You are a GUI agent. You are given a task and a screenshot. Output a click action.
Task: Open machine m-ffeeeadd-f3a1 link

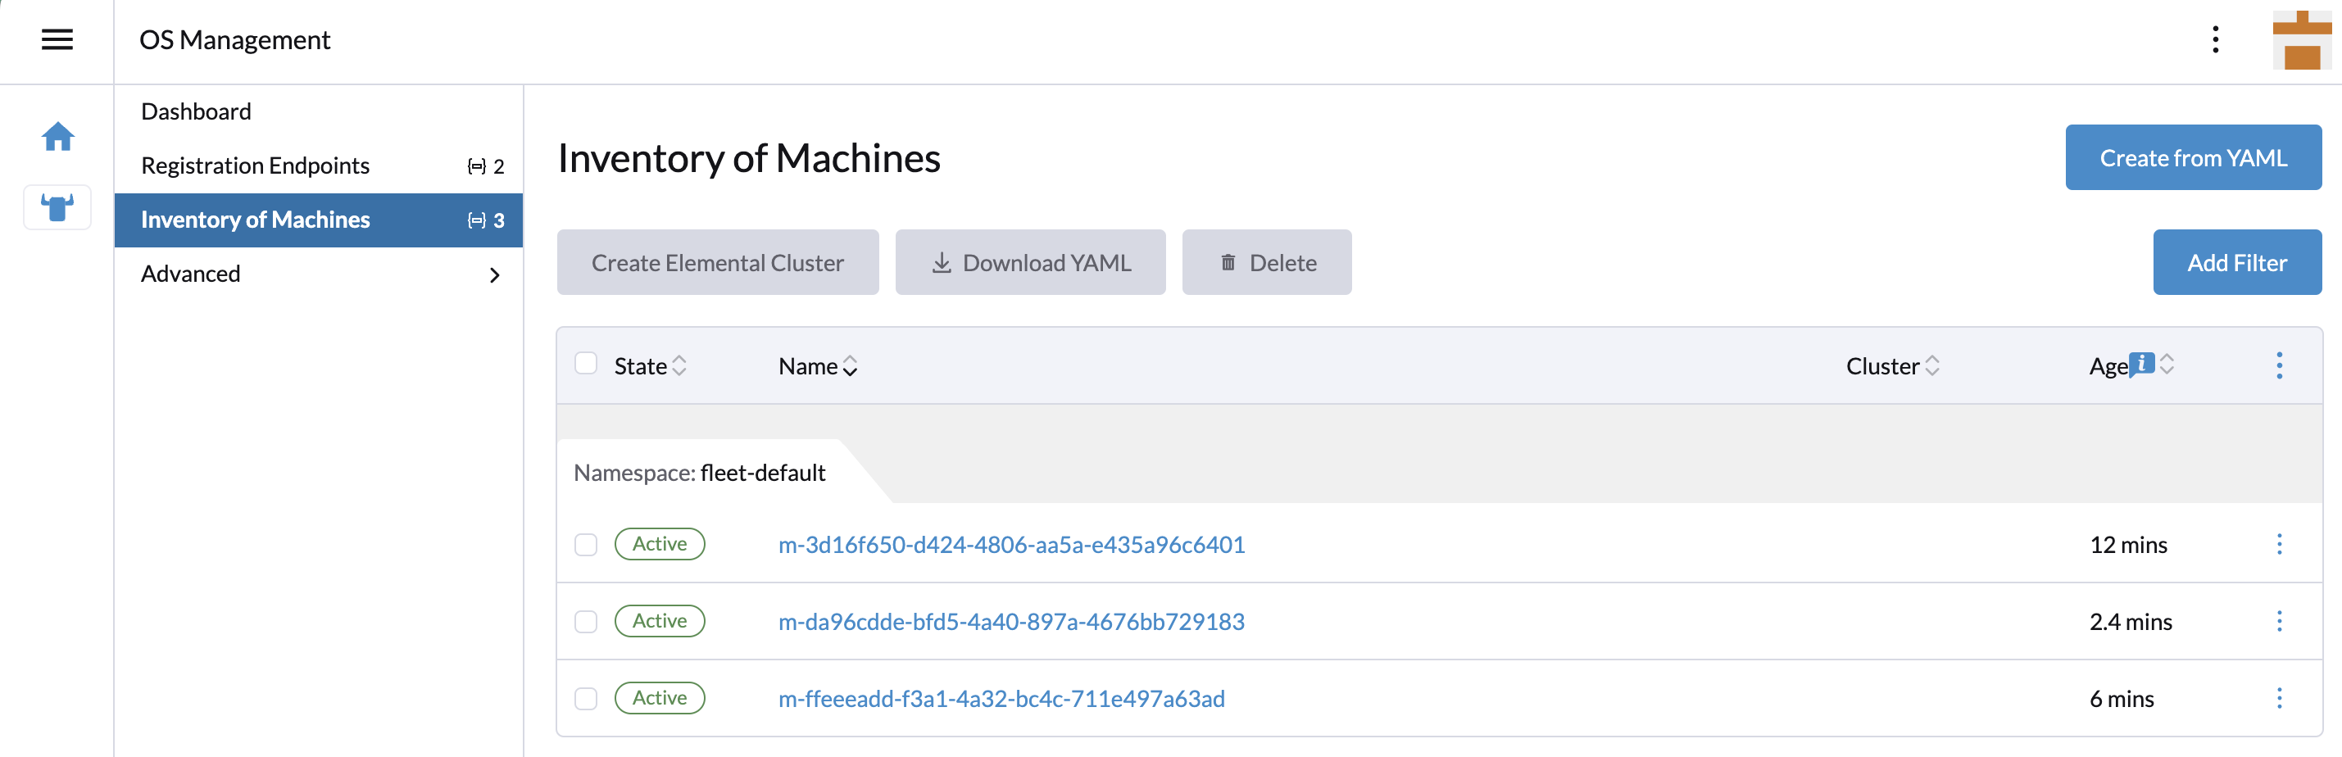pos(1001,699)
